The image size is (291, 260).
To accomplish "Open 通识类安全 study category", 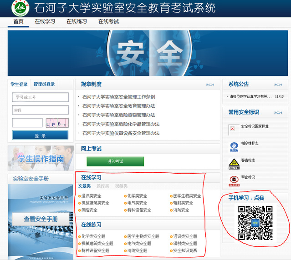I will click(x=92, y=196).
